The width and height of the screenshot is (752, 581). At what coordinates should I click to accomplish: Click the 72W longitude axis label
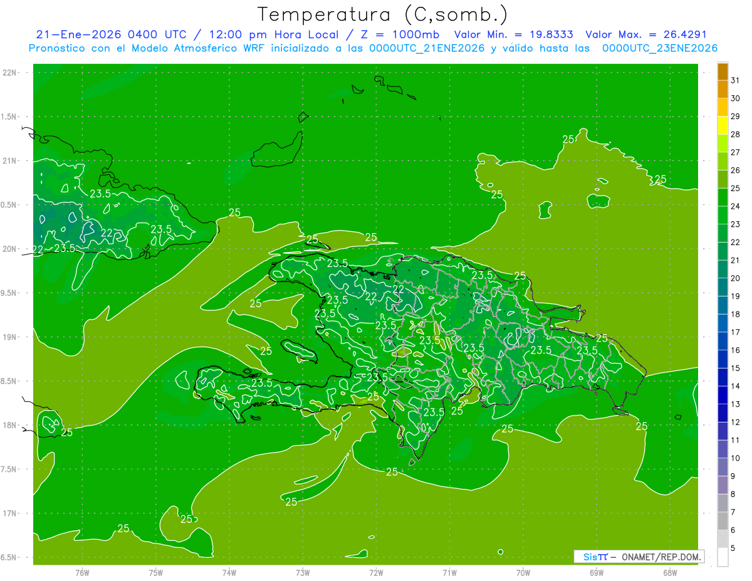[x=376, y=572]
